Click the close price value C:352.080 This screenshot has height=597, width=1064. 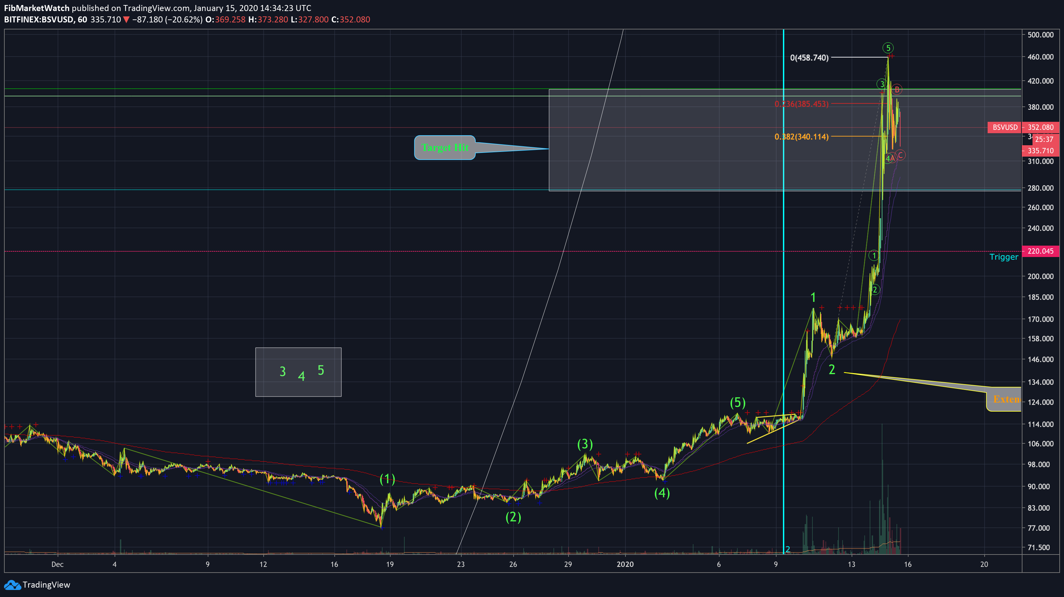(x=351, y=19)
